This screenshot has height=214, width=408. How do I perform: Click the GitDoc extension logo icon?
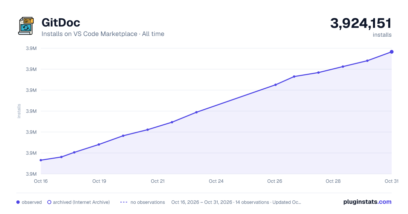tap(26, 26)
